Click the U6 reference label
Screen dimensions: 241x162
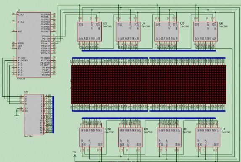click(x=221, y=23)
